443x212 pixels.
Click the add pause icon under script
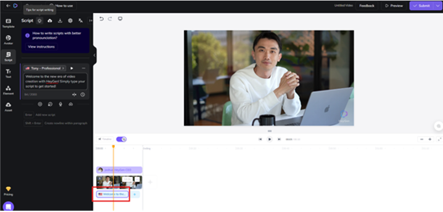(75, 94)
